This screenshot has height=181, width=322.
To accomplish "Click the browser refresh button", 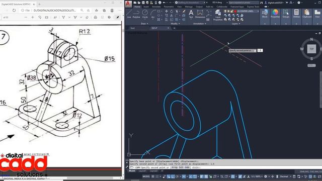I will coord(14,10).
